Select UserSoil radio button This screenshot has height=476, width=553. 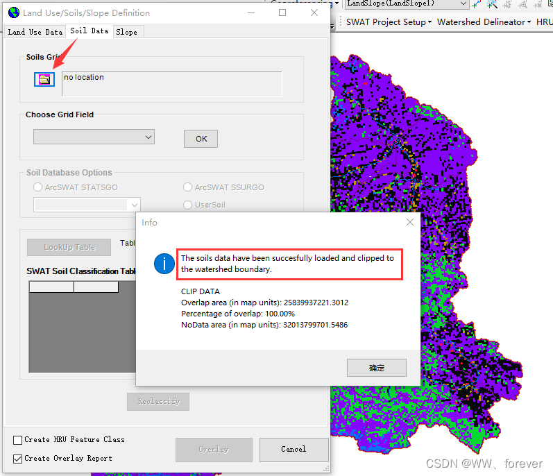pyautogui.click(x=187, y=205)
